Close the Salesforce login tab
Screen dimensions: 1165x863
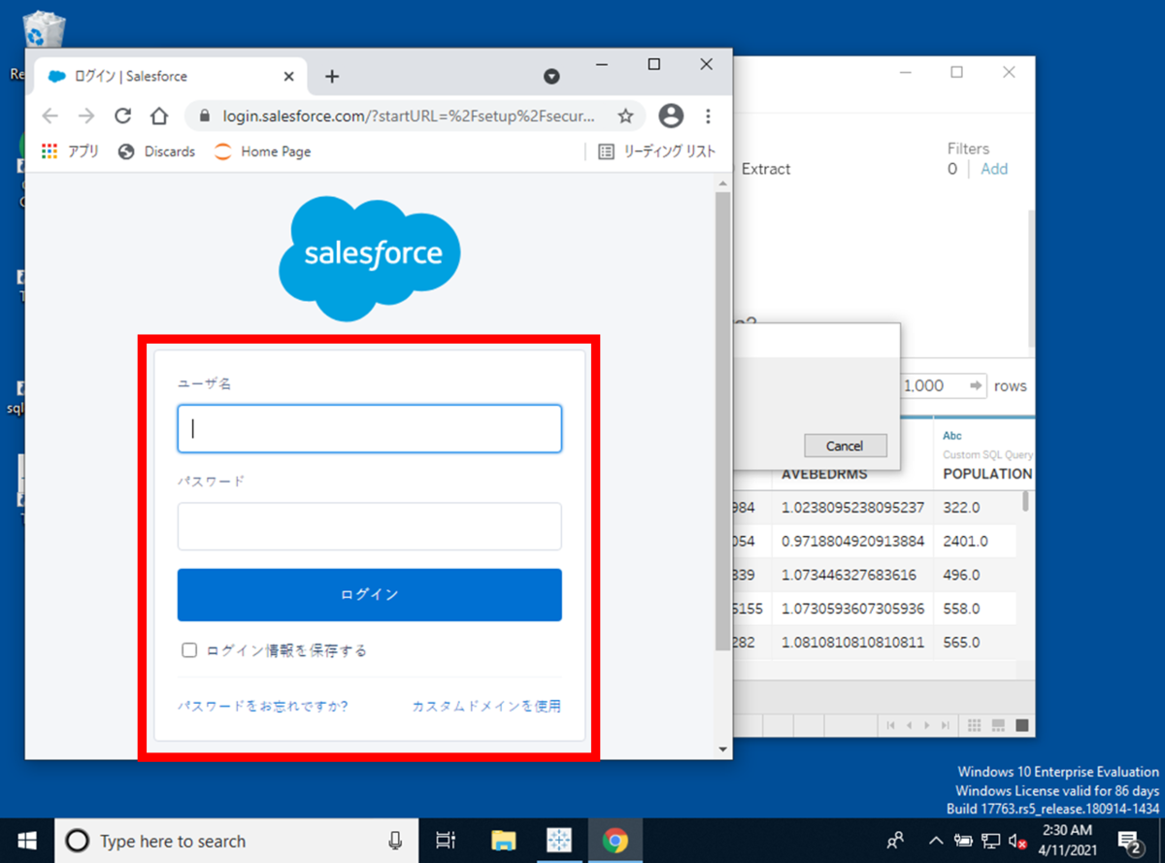coord(289,77)
